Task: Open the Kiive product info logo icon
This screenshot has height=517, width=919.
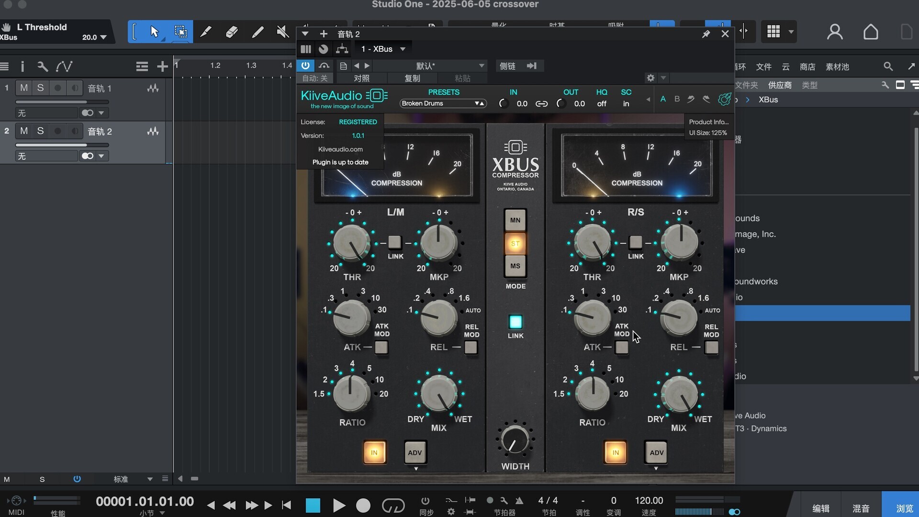Action: click(724, 99)
